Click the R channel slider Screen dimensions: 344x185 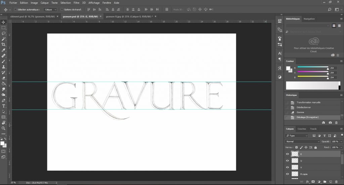(x=313, y=67)
